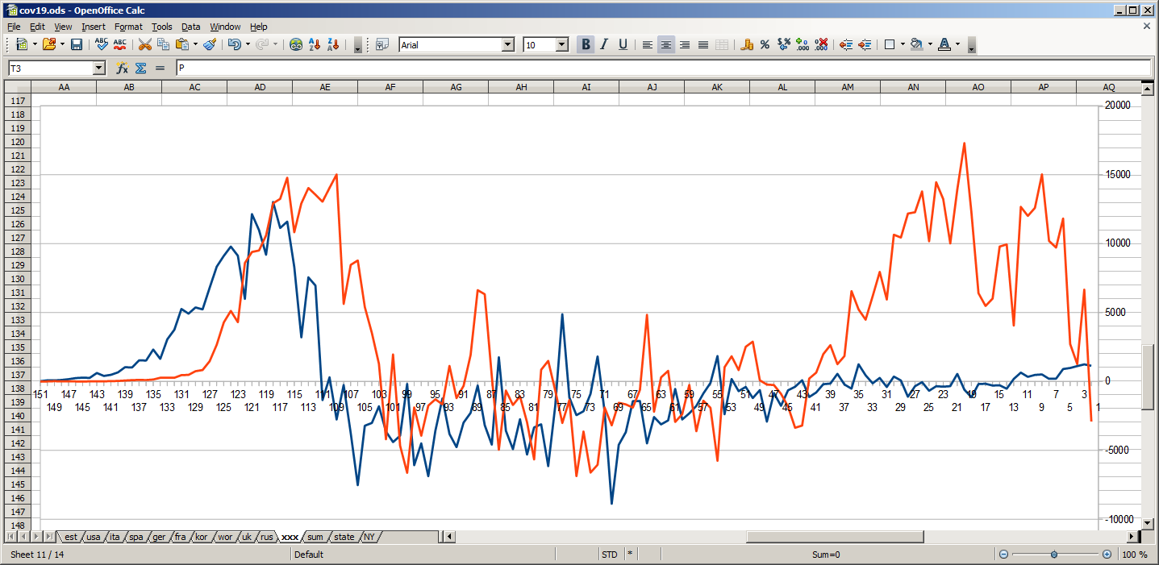The height and width of the screenshot is (565, 1159).
Task: Click the zoom in plus button
Action: pos(1107,555)
